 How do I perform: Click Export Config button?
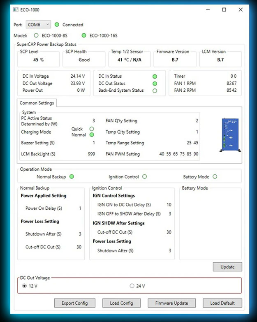75,303
